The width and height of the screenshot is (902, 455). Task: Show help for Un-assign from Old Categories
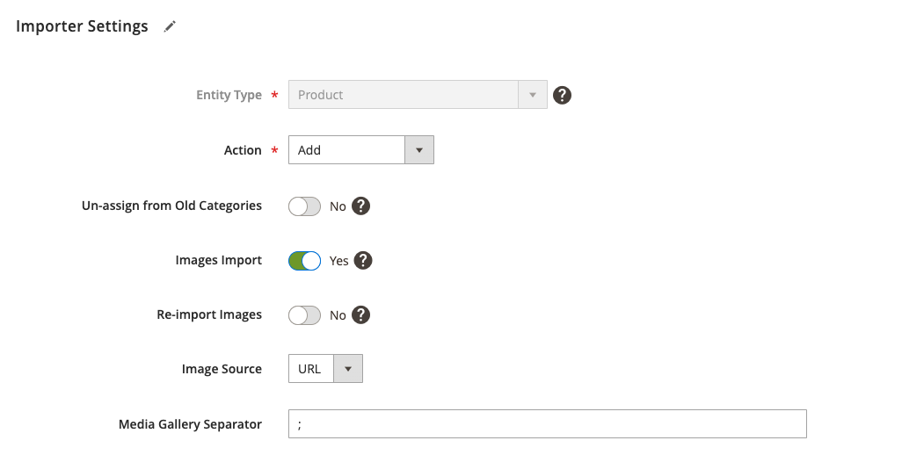[x=360, y=206]
